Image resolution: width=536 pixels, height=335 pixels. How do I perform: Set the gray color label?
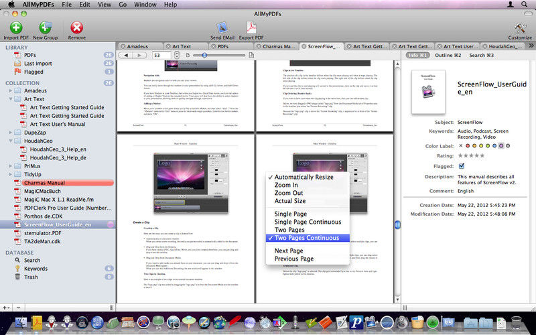tap(508, 145)
